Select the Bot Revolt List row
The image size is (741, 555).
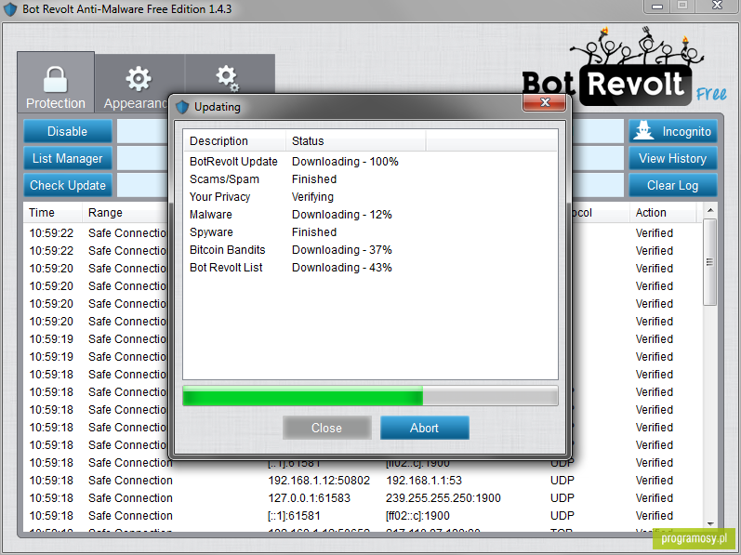(370, 268)
